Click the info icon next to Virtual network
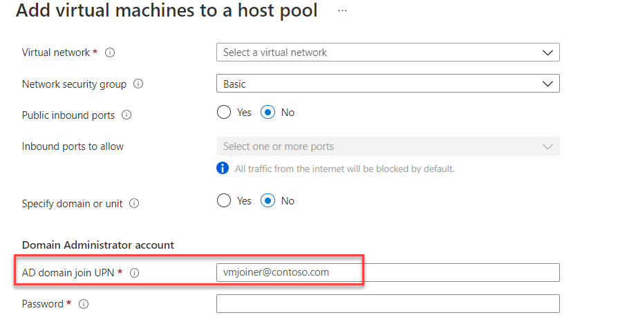The height and width of the screenshot is (324, 638). pos(109,53)
